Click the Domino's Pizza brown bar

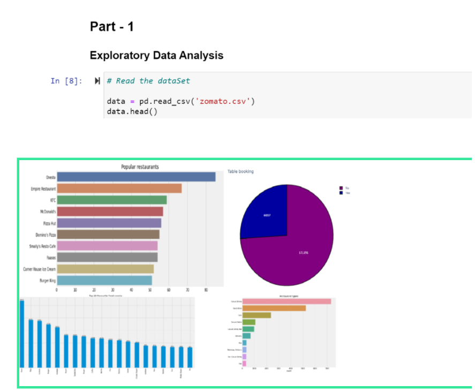(108, 235)
